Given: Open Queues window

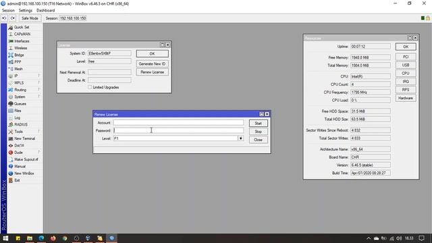Looking at the screenshot, I should tap(20, 103).
